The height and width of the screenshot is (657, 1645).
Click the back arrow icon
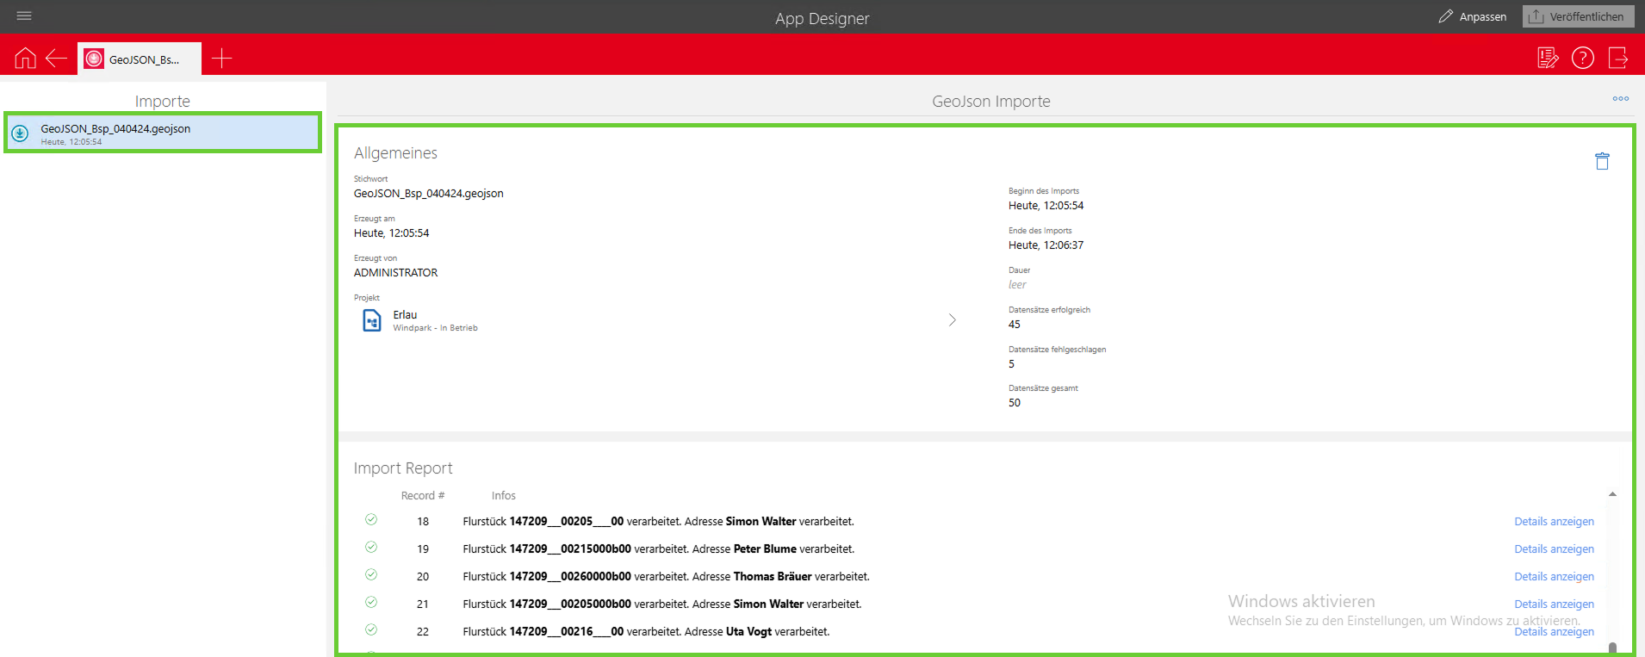tap(57, 58)
